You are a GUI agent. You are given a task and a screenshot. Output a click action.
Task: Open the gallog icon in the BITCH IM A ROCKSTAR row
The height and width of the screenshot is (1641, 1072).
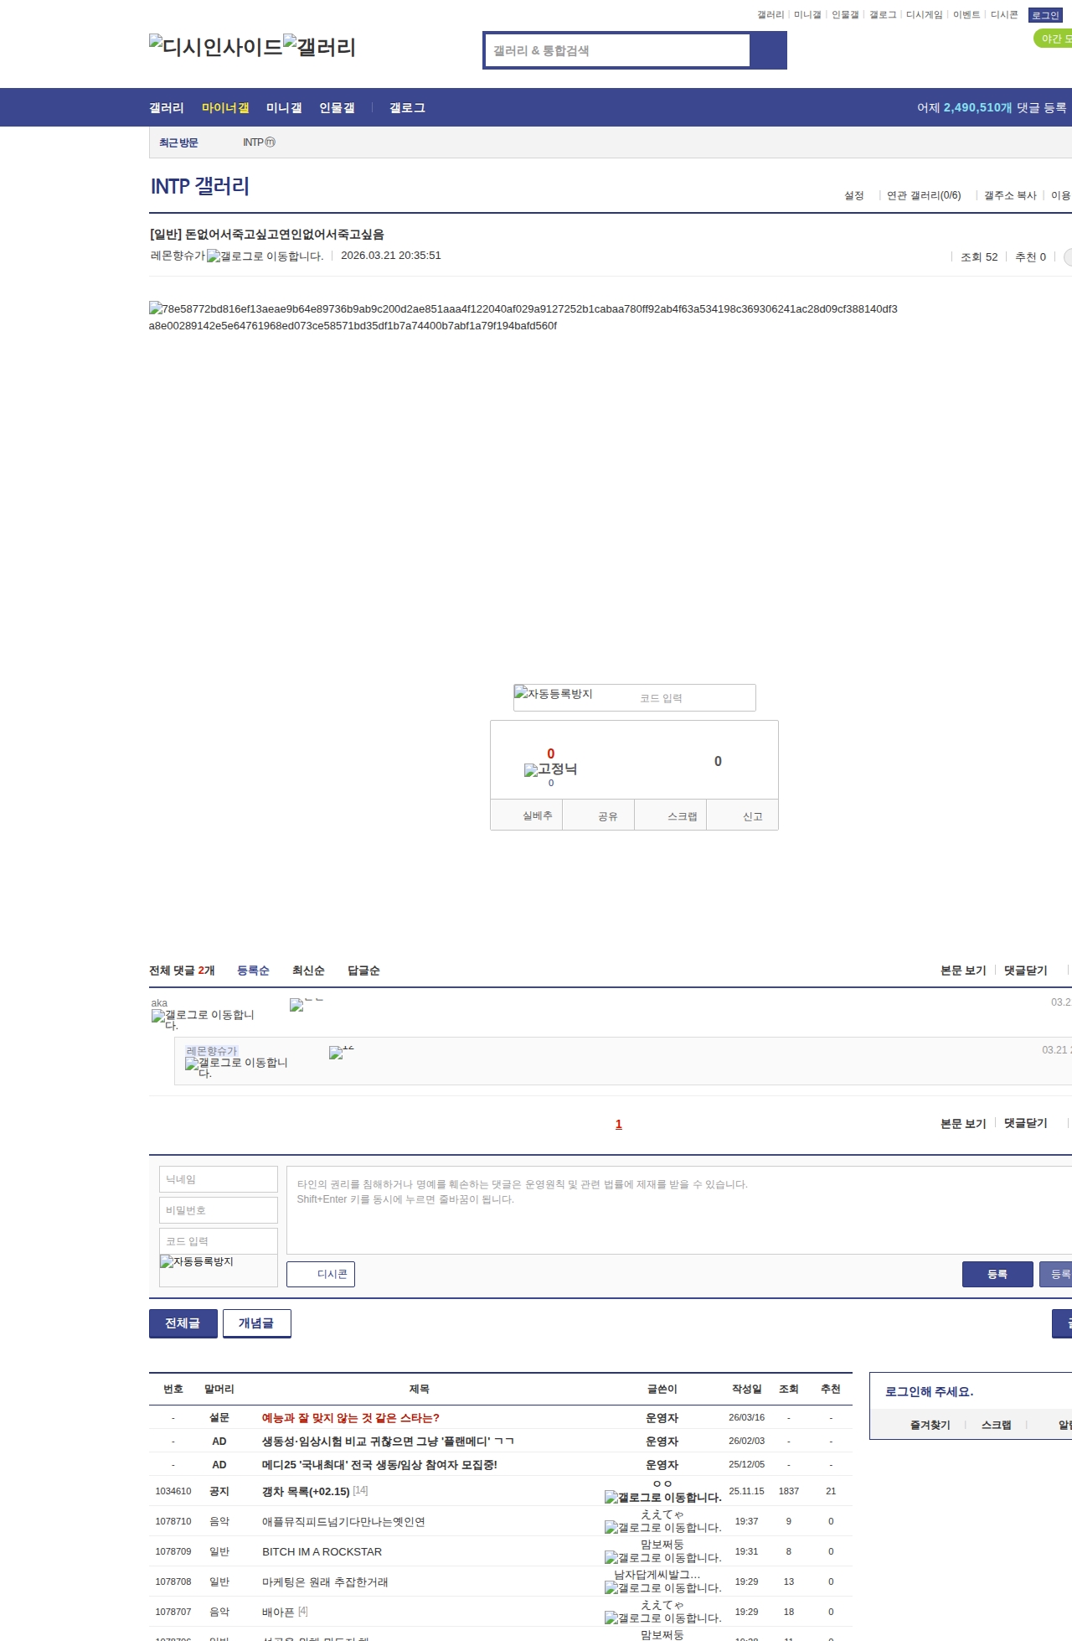(663, 1558)
